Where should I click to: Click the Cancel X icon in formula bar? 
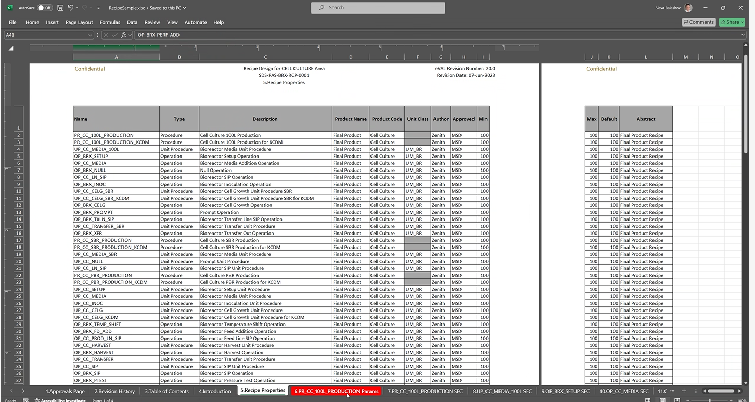(106, 35)
